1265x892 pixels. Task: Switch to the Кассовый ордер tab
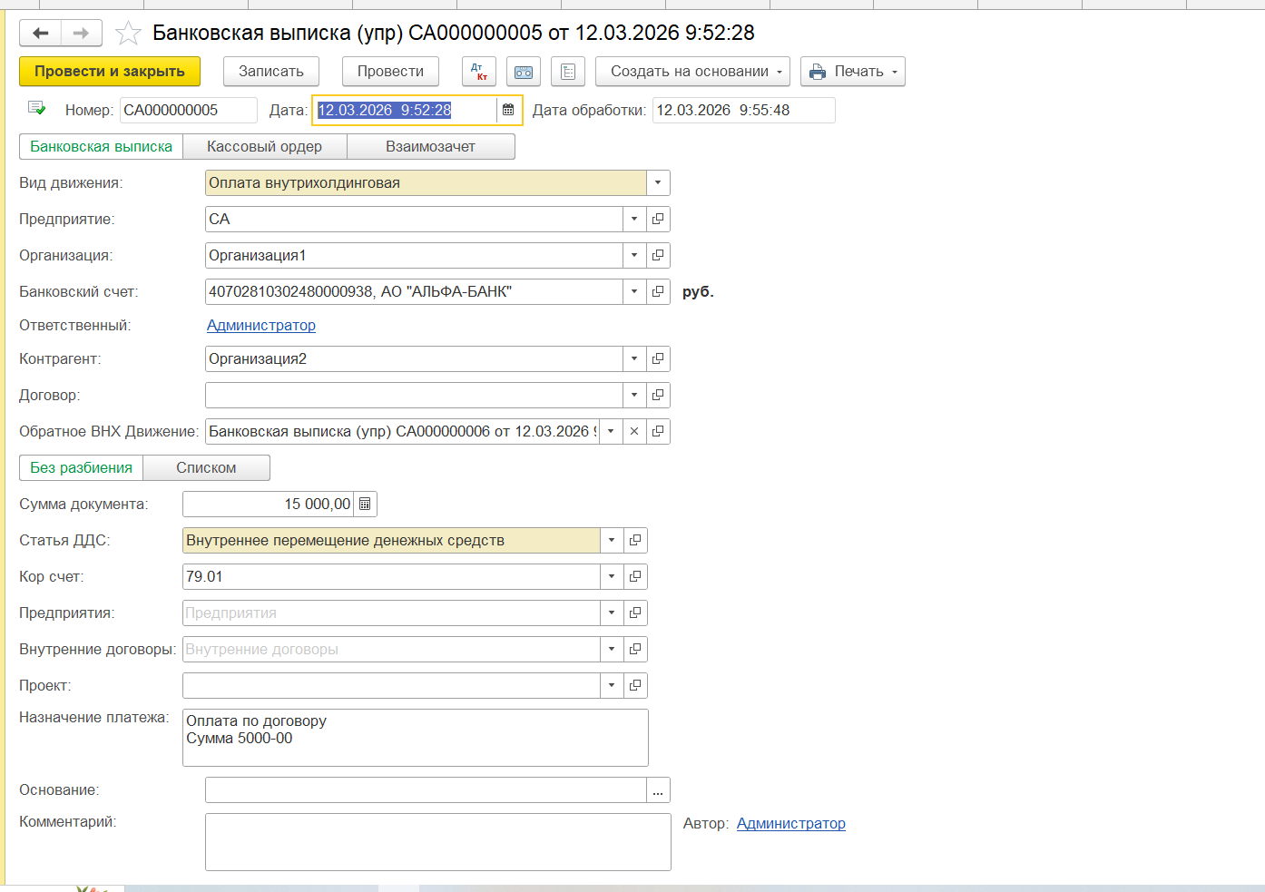coord(264,146)
